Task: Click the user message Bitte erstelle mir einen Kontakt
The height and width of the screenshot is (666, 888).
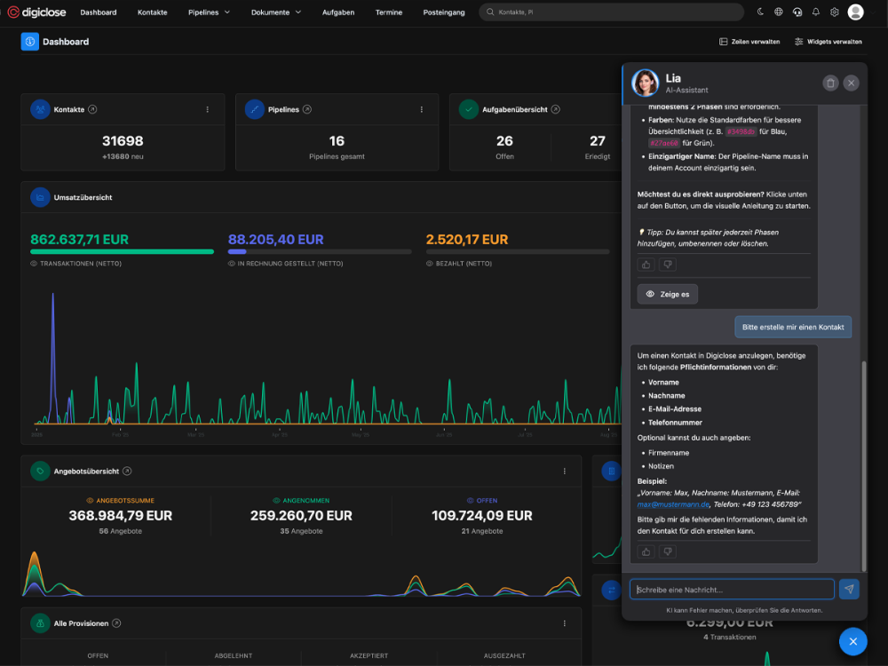Action: 793,327
